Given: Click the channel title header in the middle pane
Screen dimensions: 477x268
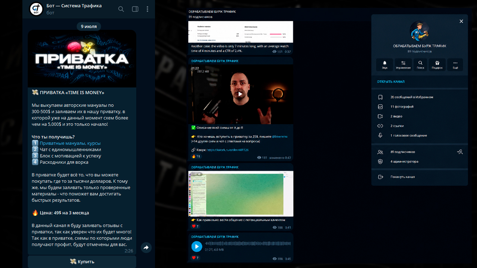Looking at the screenshot, I should click(x=212, y=12).
